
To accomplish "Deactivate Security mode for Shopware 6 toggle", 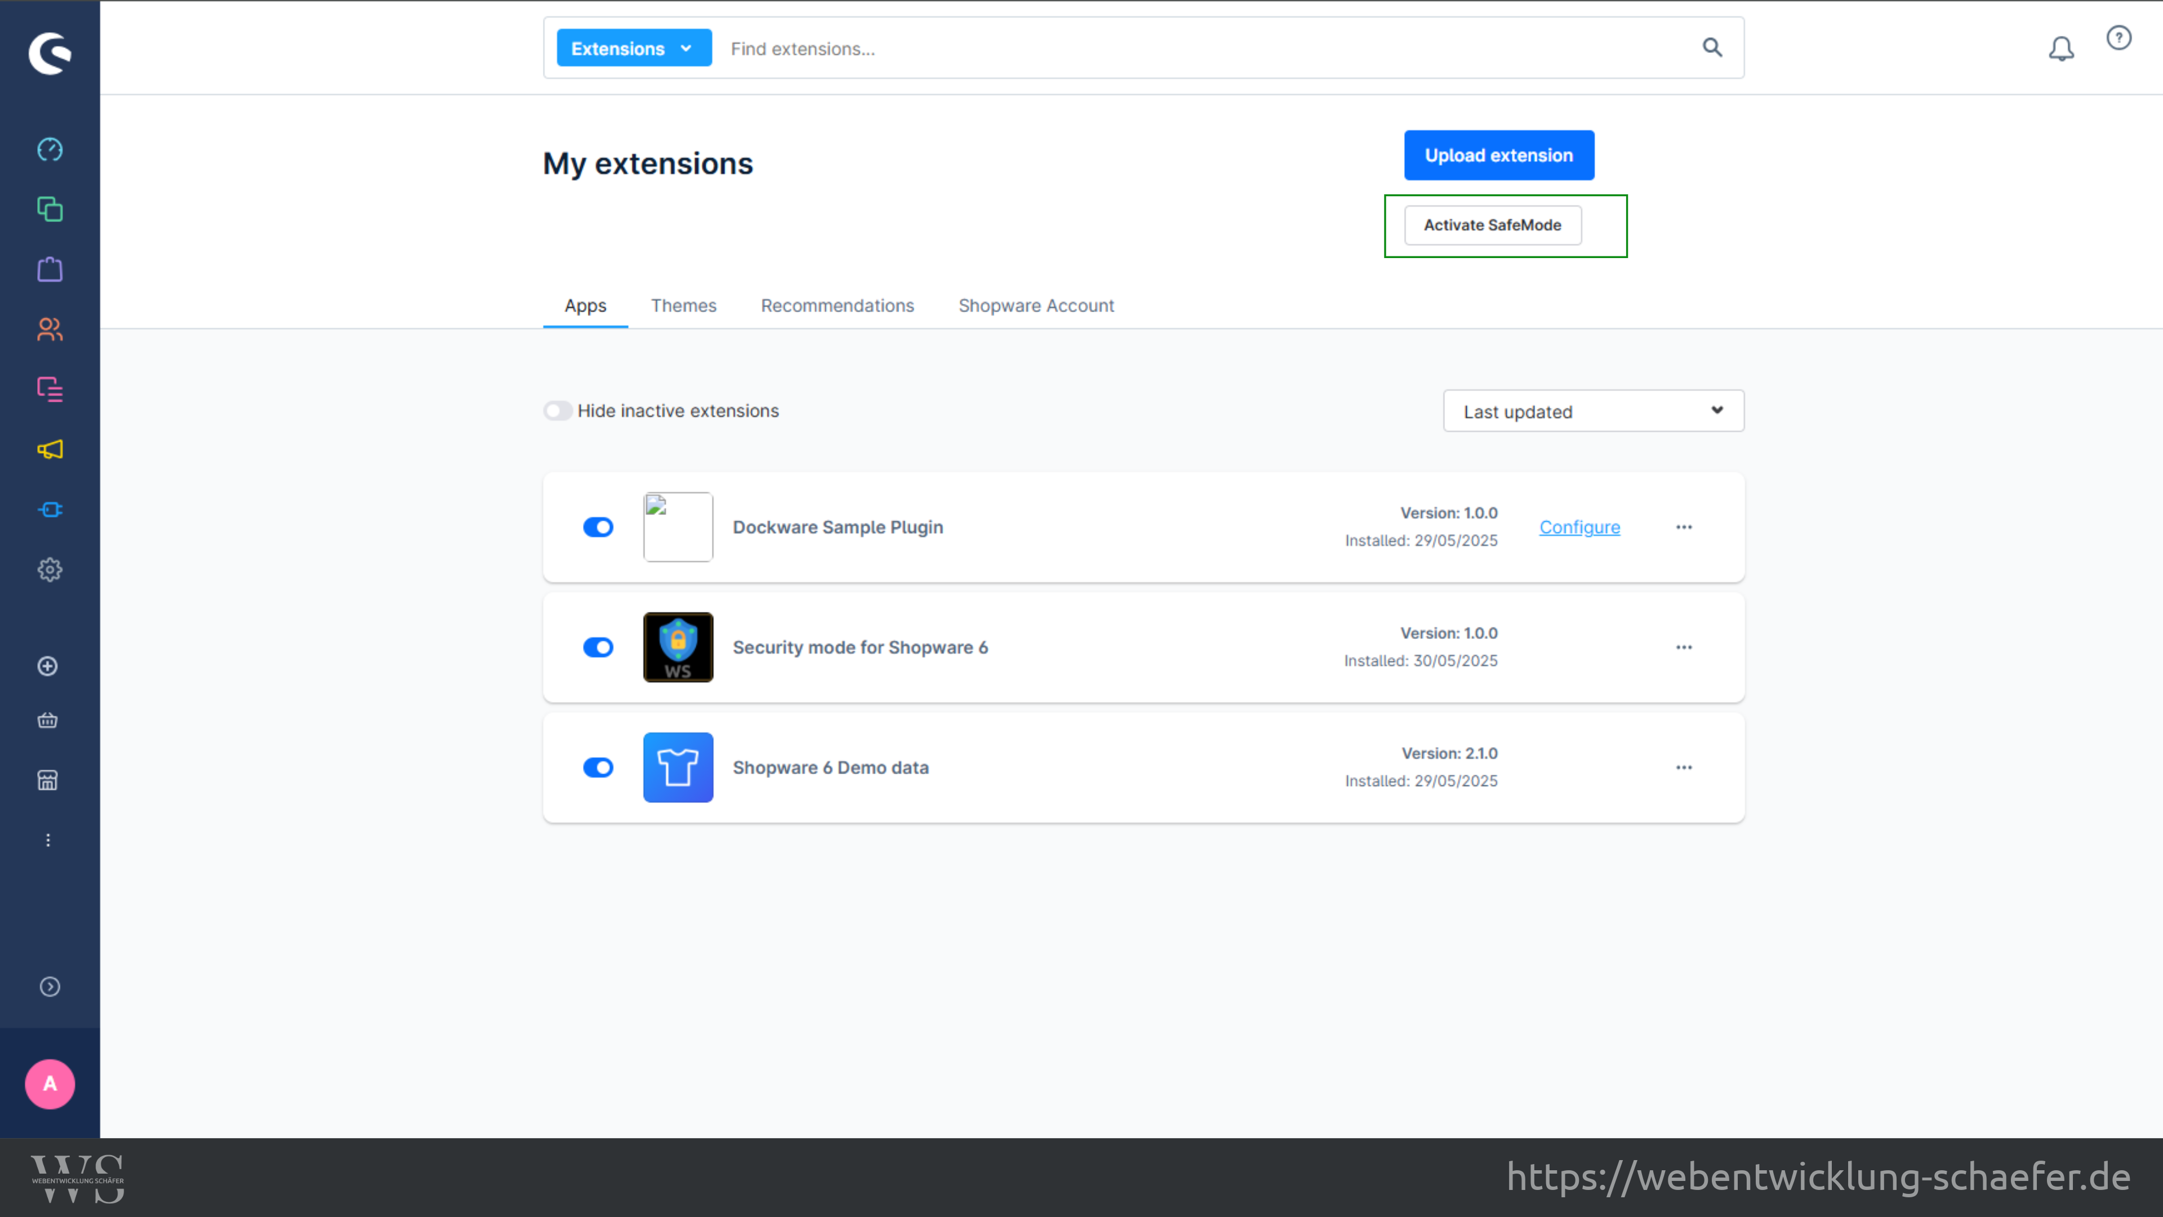I will [599, 647].
